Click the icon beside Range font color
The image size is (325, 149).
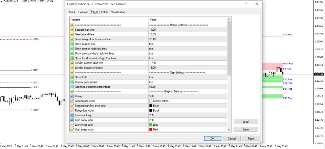72,111
